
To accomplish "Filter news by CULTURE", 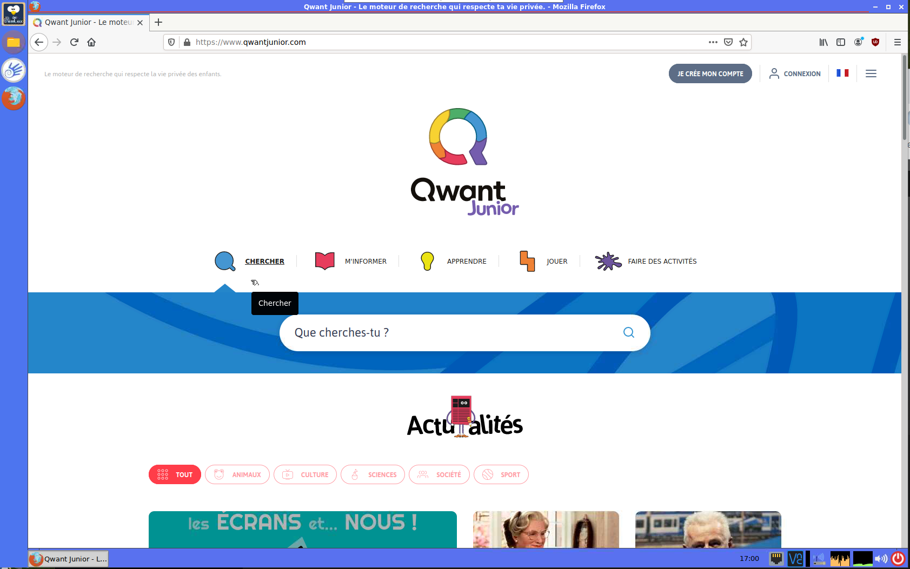I will point(305,474).
